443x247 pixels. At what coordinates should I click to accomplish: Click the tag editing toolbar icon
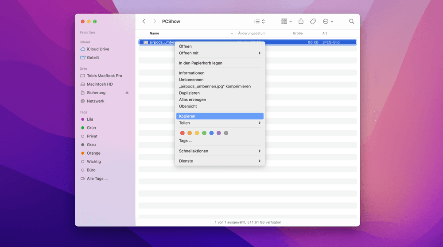click(313, 21)
